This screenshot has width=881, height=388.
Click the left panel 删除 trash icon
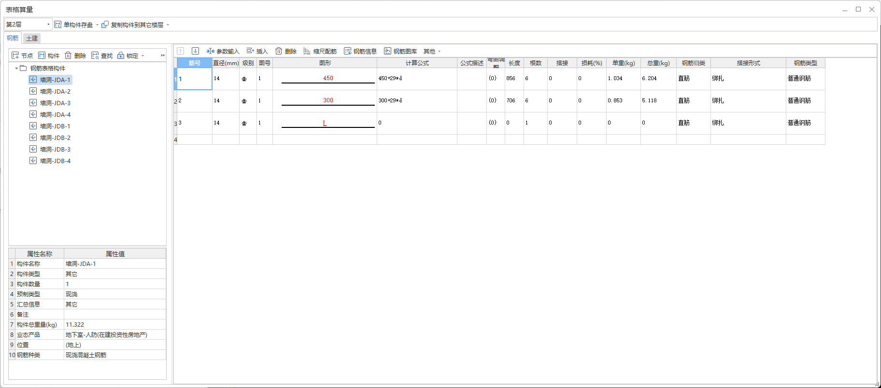coord(68,55)
